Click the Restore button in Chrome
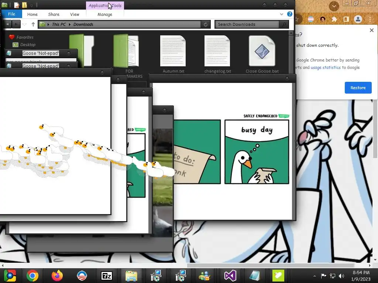 coord(358,88)
